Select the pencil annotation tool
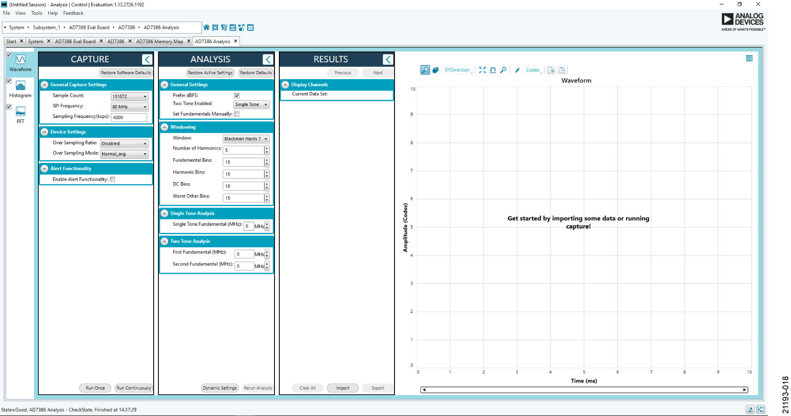Screen dimensions: 791x416 (x=517, y=70)
